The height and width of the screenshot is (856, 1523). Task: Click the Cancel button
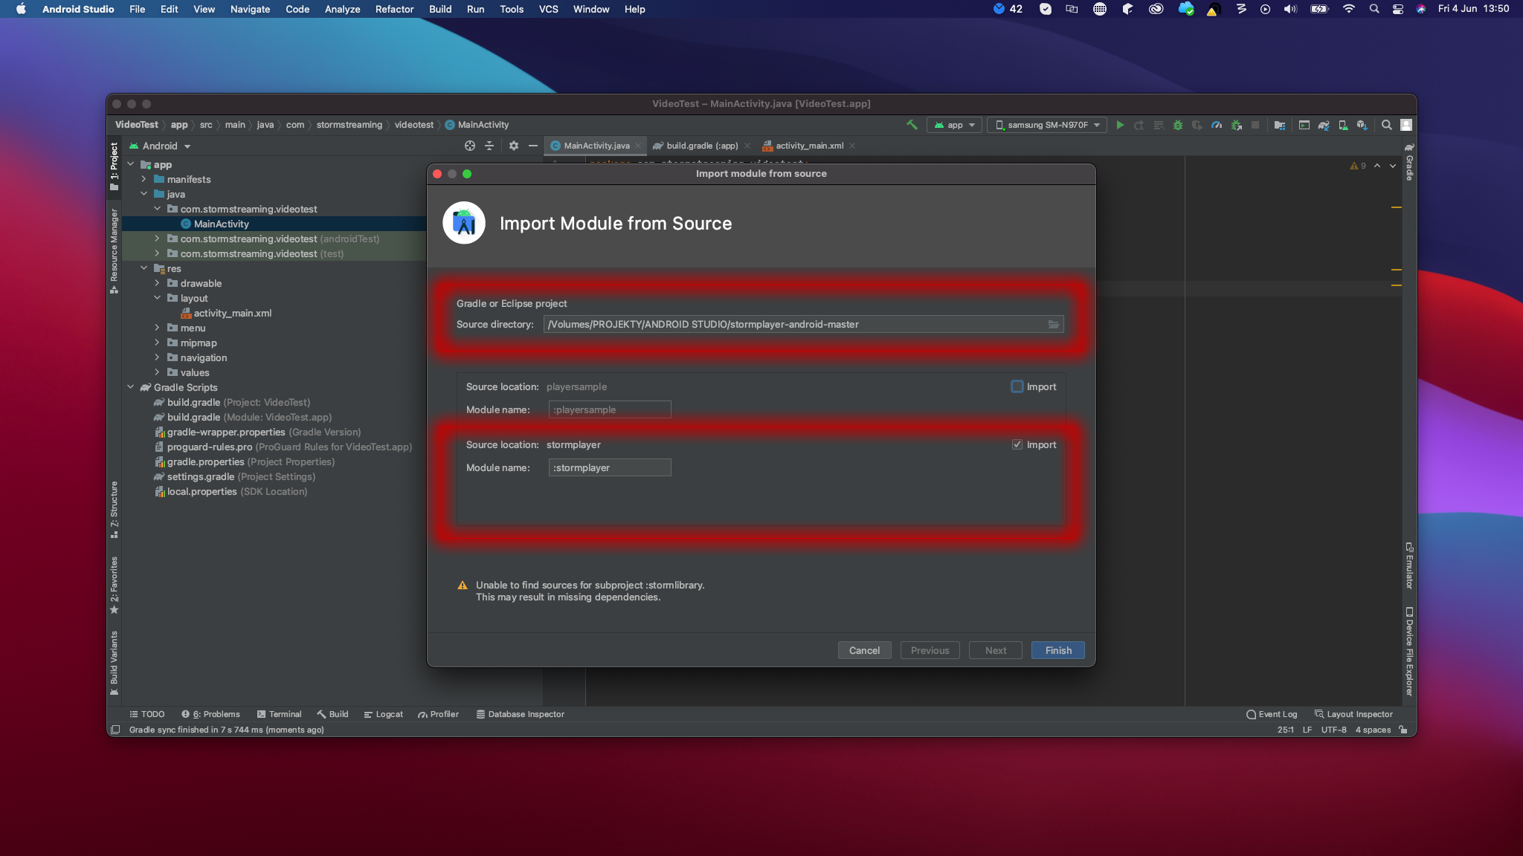coord(864,650)
